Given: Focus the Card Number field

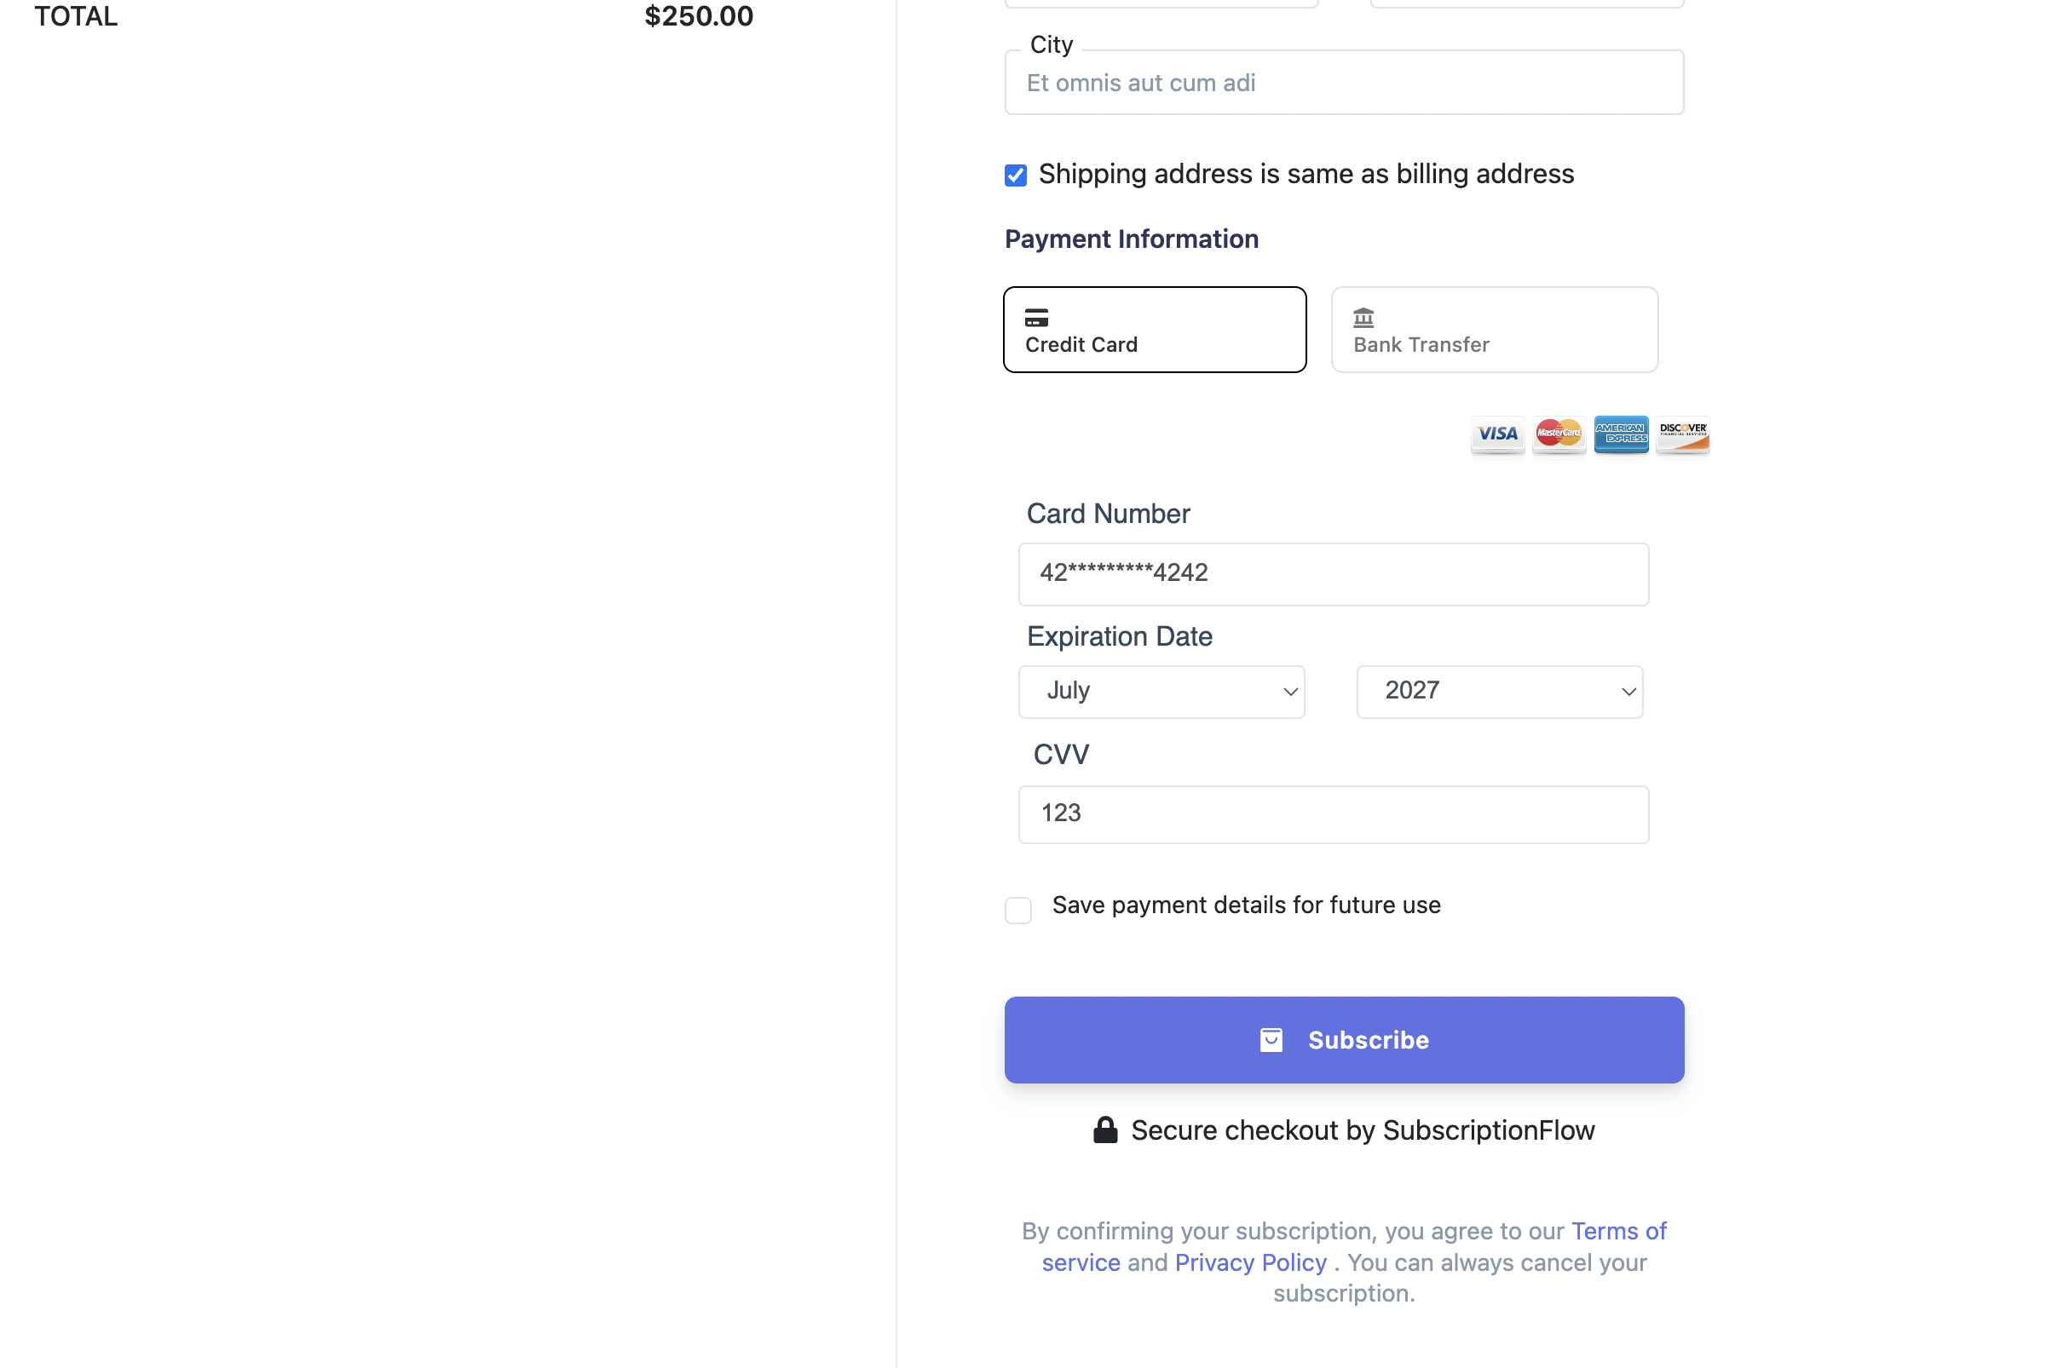Looking at the screenshot, I should point(1334,574).
